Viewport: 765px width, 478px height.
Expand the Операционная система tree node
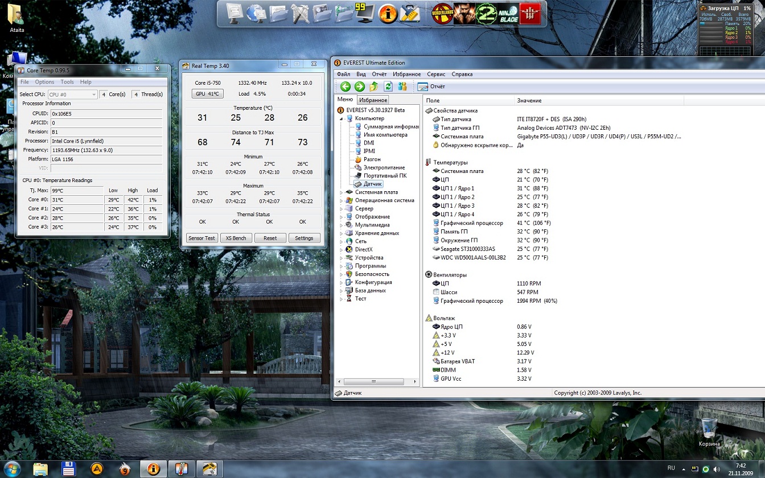(x=342, y=200)
